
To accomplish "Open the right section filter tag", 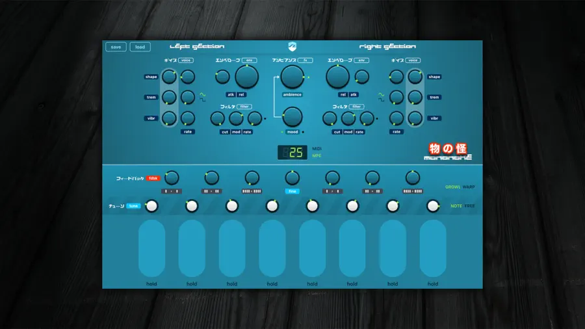I will click(356, 107).
